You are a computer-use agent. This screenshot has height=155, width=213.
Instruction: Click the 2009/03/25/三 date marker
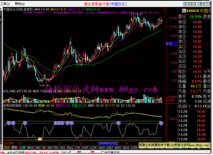tap(108, 143)
